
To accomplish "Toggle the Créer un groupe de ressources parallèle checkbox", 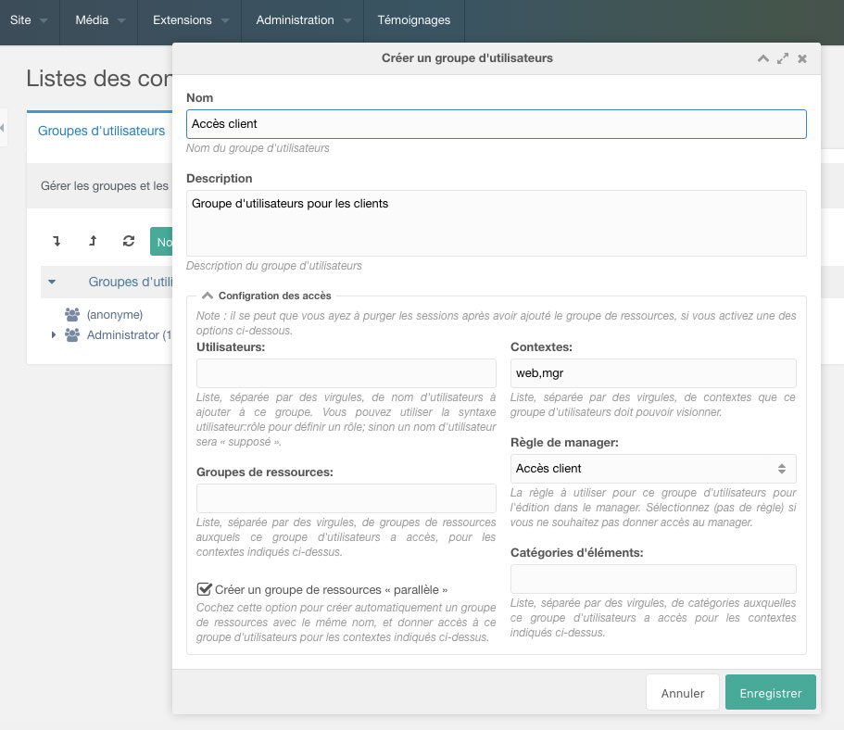I will pyautogui.click(x=204, y=589).
